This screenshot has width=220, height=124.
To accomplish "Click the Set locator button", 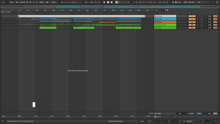I will tap(157, 10).
